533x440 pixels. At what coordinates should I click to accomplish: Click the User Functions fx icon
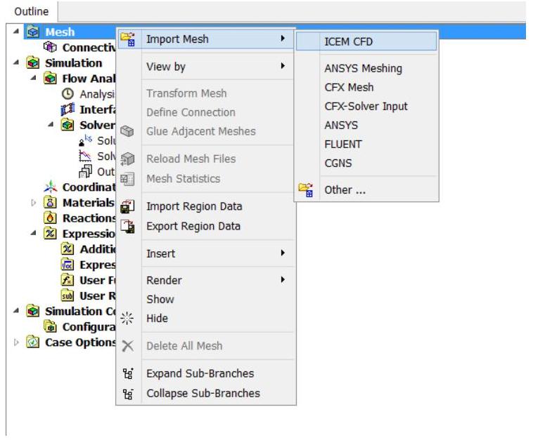pos(68,280)
